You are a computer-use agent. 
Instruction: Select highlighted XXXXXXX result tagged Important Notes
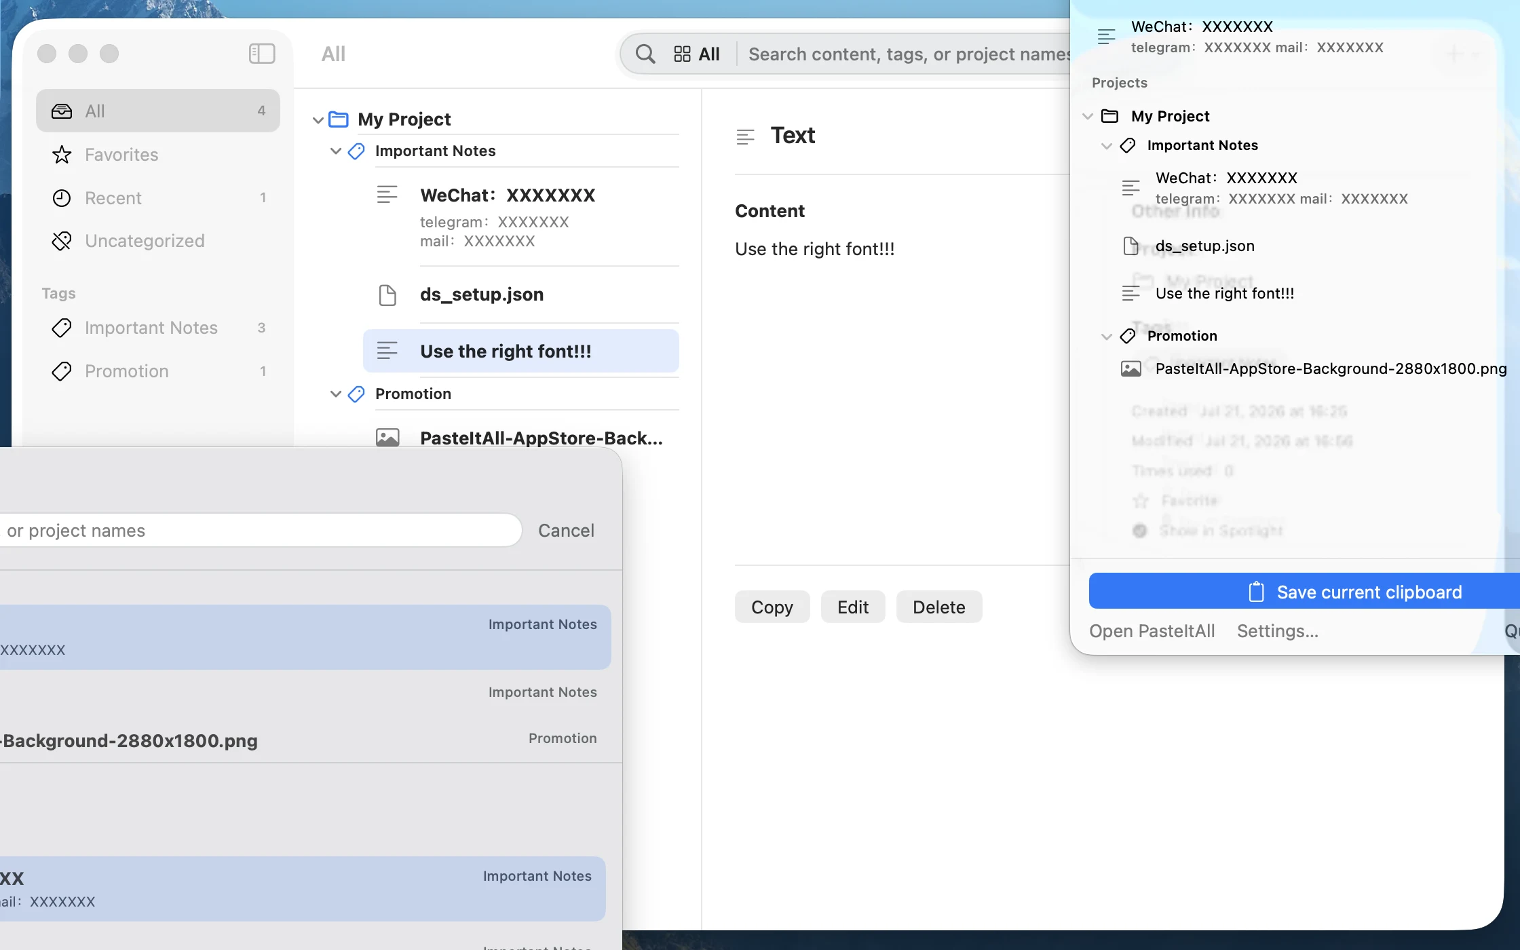305,637
